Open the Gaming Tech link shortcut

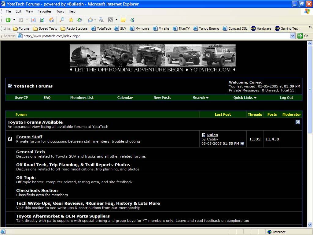click(x=287, y=28)
